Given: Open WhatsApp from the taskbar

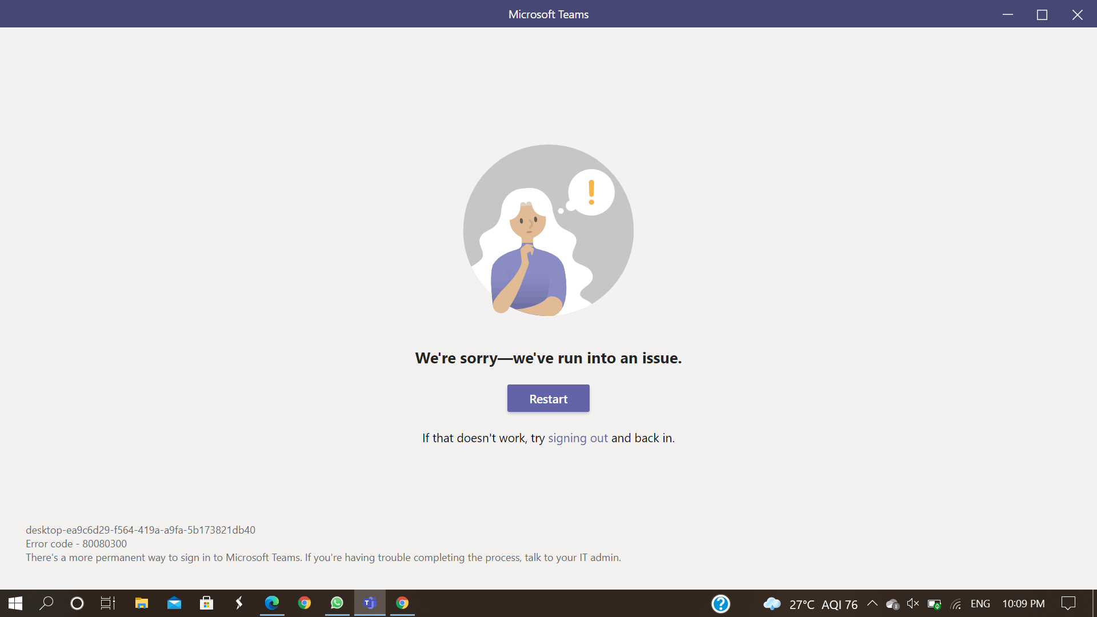Looking at the screenshot, I should [337, 603].
